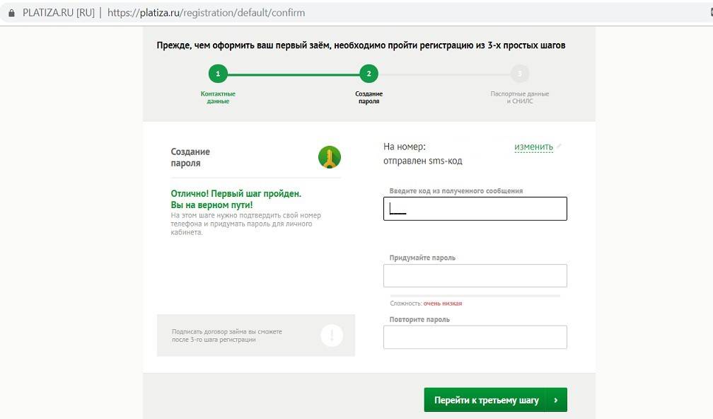Click the 'изменить' link to change number
The image size is (713, 419).
533,147
